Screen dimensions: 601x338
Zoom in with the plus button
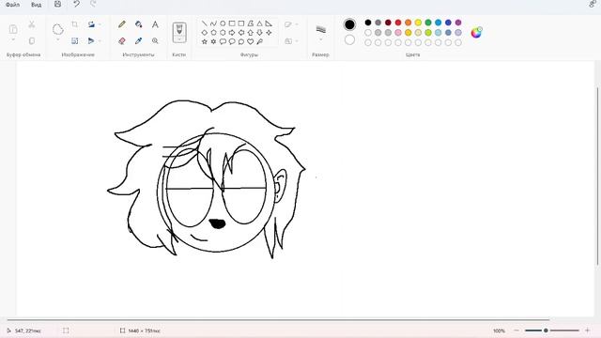click(587, 330)
